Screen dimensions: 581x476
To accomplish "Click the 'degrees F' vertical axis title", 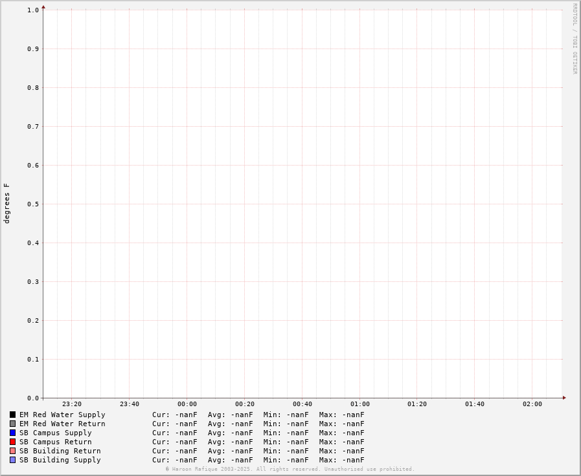I will [x=7, y=204].
